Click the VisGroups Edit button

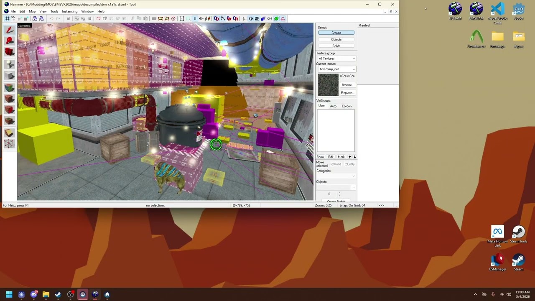tap(331, 157)
